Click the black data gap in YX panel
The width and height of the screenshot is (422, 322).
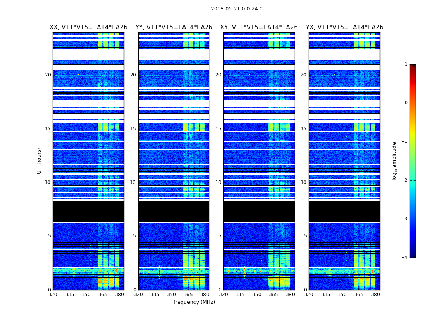(344, 211)
